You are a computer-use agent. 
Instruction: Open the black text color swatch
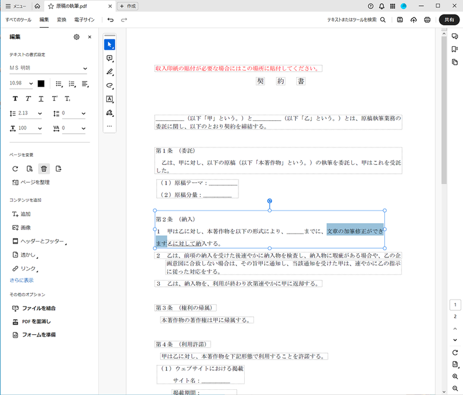(x=41, y=84)
